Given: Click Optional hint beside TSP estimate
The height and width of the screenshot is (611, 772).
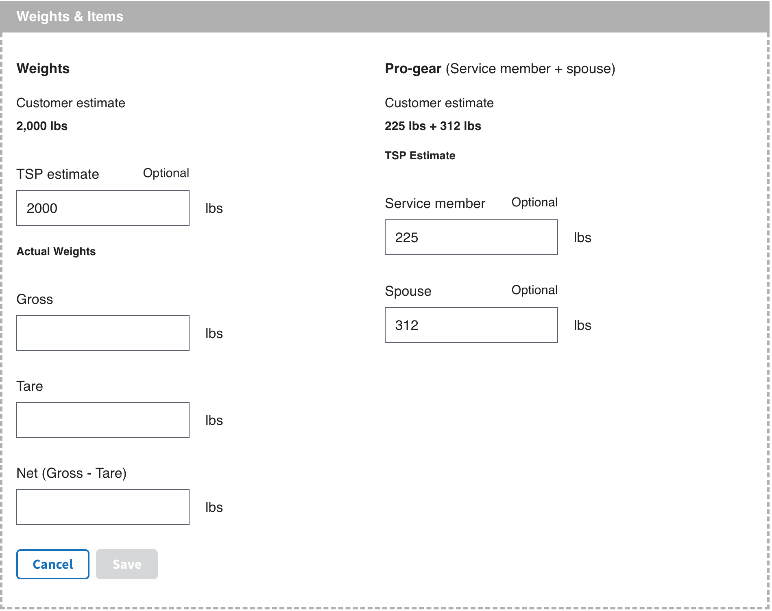Looking at the screenshot, I should tap(166, 173).
